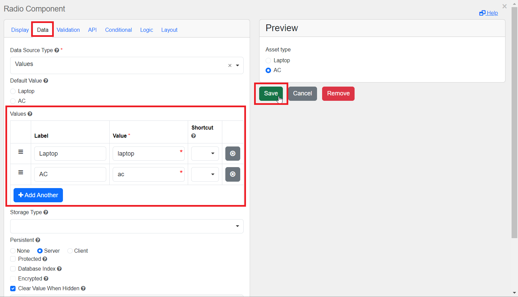This screenshot has height=297, width=518.
Task: Switch to the Display tab
Action: point(20,30)
